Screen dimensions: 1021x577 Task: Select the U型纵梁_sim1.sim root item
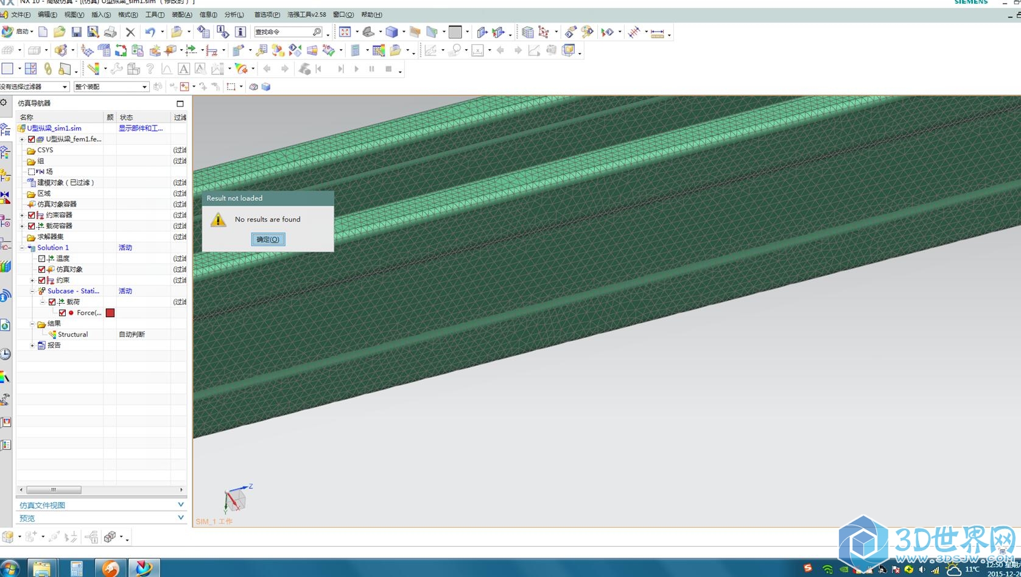[54, 128]
